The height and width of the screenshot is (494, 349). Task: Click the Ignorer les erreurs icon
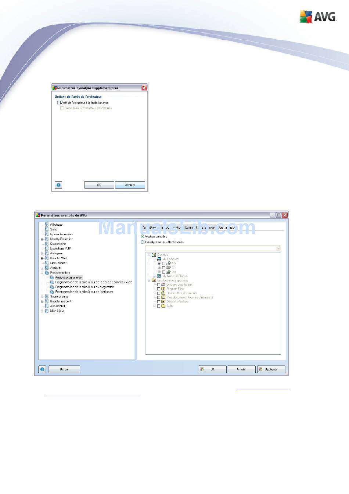pos(47,234)
